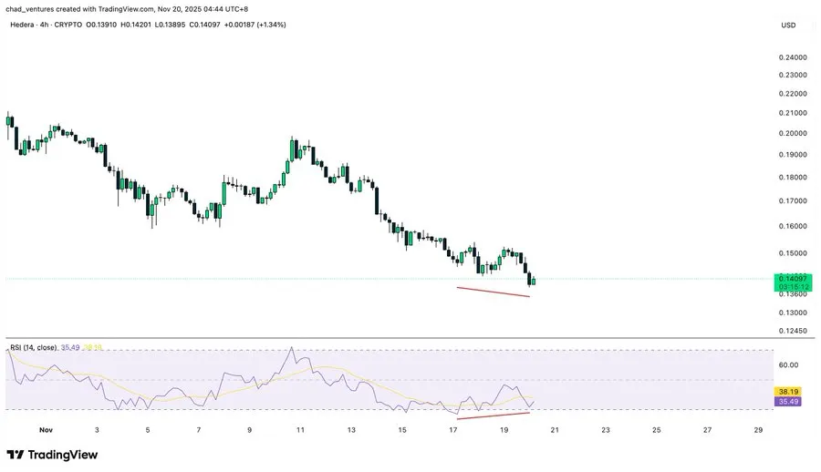This screenshot has width=821, height=472.
Task: Click the 0.13000 price scale label
Action: tap(793, 313)
